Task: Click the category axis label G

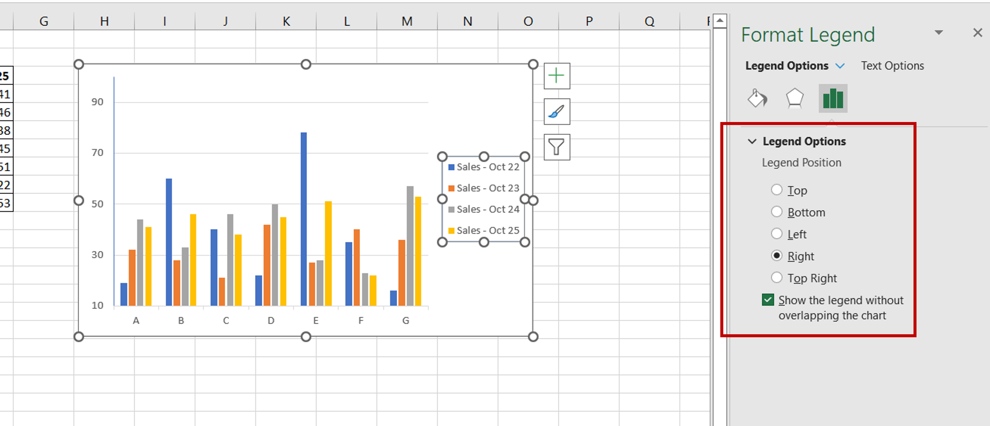Action: [406, 320]
